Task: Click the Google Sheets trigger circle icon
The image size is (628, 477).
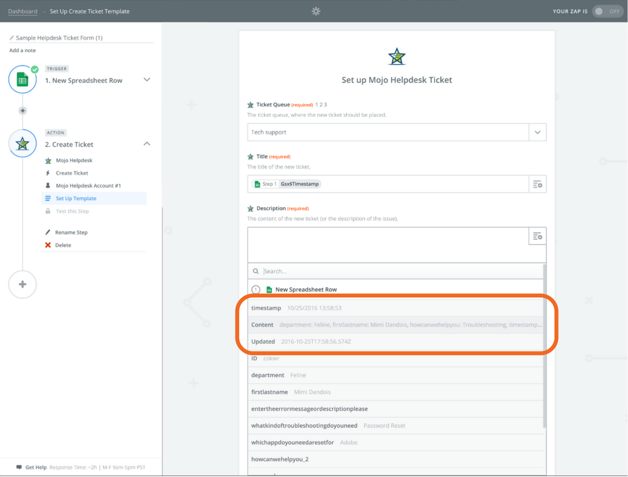Action: tap(23, 79)
